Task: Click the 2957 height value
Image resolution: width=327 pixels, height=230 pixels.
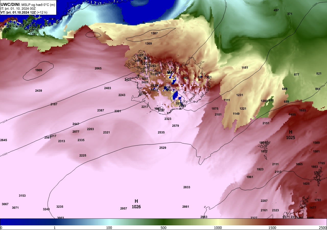Action: [x=124, y=208]
